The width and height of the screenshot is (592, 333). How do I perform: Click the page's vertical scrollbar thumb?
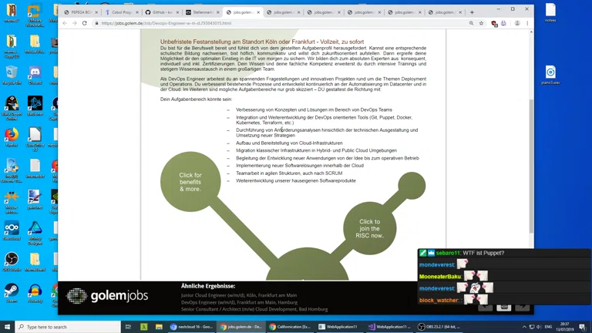(531, 166)
